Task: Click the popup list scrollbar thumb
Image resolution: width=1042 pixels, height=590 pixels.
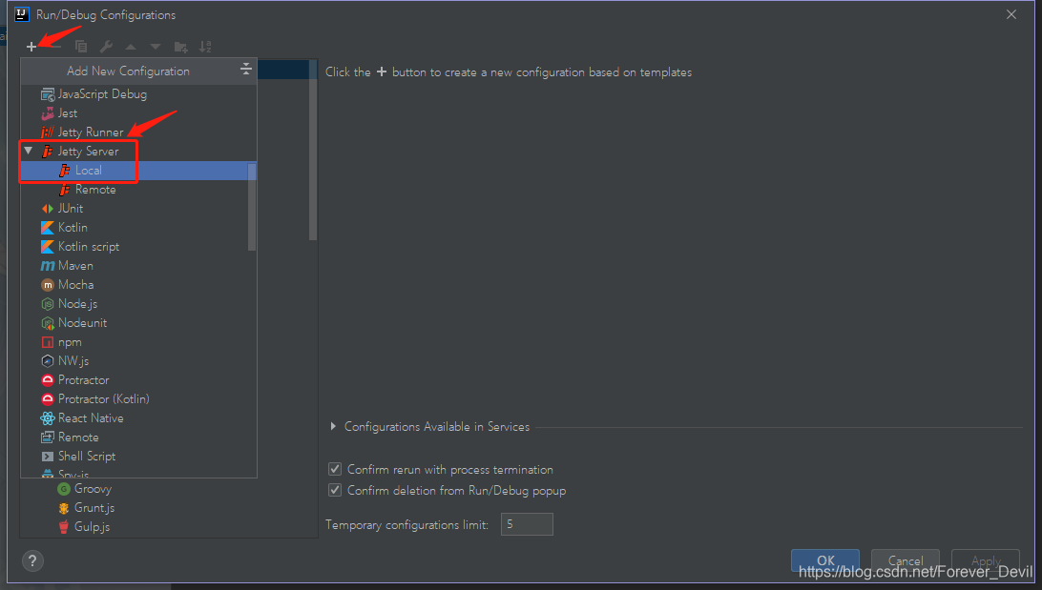Action: pyautogui.click(x=252, y=207)
